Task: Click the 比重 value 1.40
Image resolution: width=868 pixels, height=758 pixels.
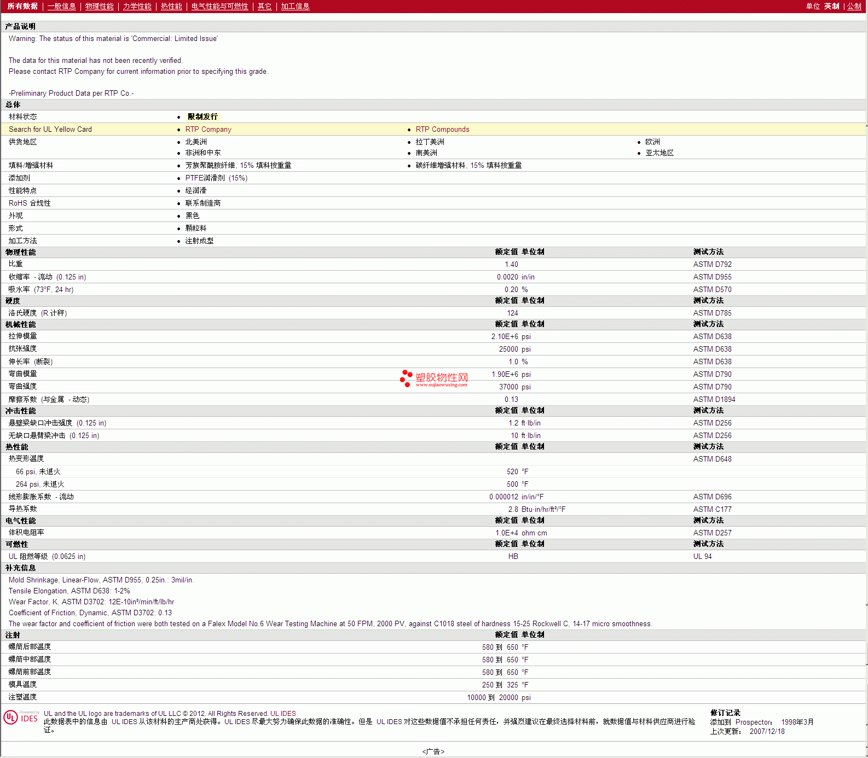Action: click(511, 265)
